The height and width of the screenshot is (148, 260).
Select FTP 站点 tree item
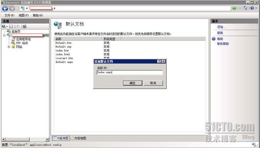point(22,43)
